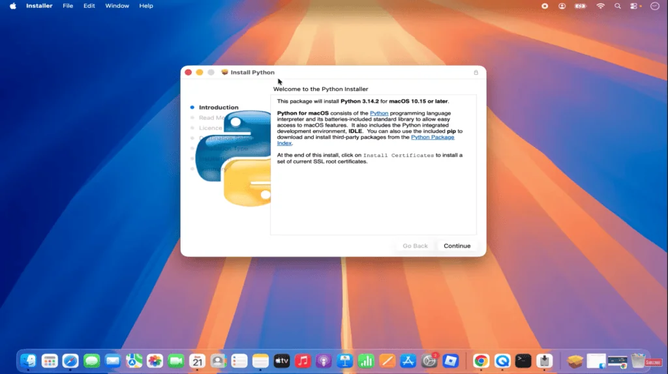668x374 pixels.
Task: Open the Trash in the Dock
Action: tap(638, 361)
